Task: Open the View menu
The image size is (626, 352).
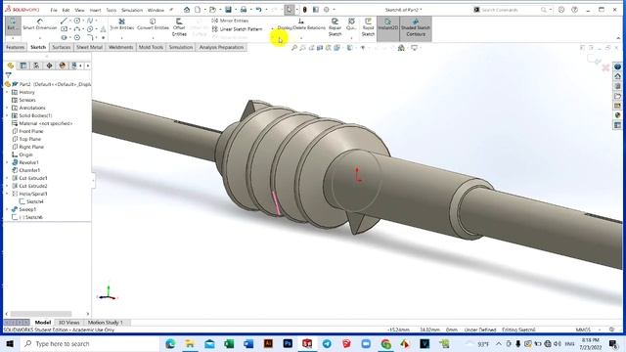Action: [x=79, y=10]
